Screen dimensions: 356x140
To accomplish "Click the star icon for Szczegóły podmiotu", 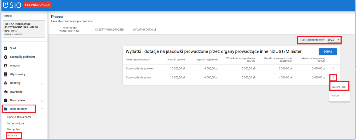I will point(6,57).
